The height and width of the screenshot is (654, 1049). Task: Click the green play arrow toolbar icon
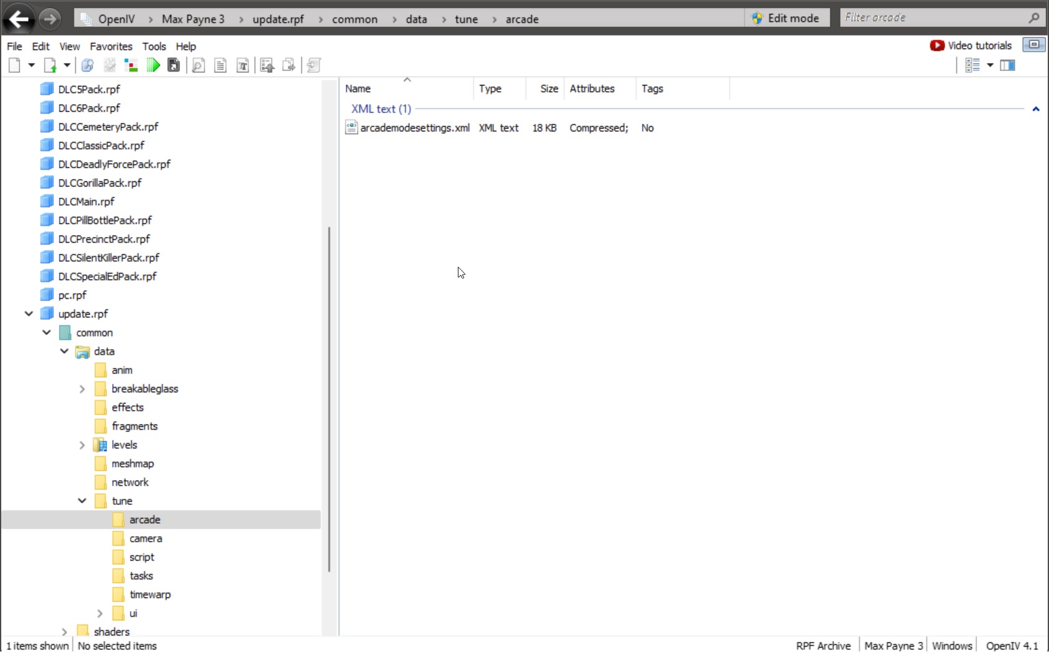click(x=153, y=65)
